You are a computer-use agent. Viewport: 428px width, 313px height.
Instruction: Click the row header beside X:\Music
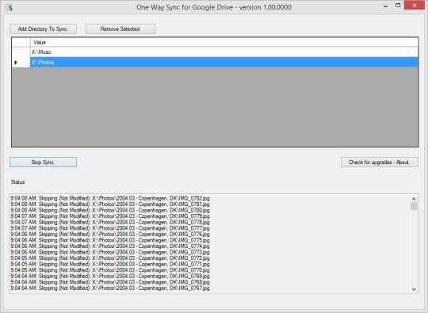[21, 52]
